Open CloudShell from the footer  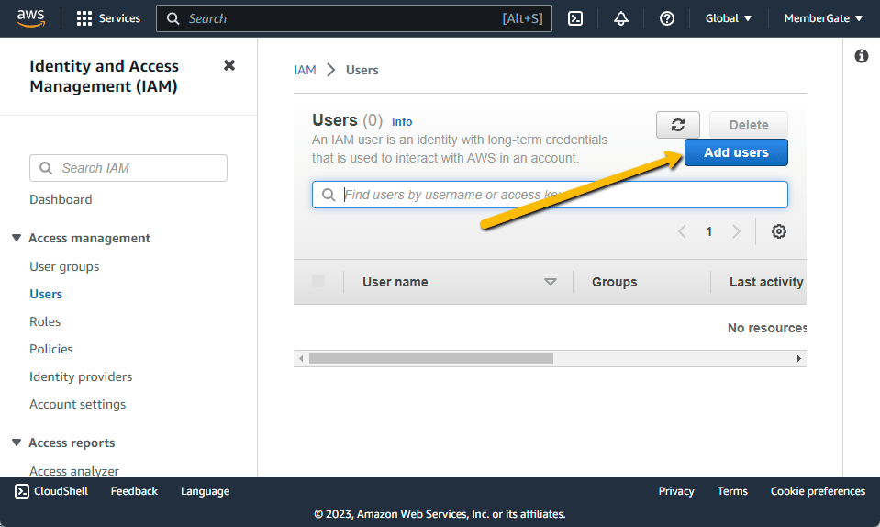[51, 491]
